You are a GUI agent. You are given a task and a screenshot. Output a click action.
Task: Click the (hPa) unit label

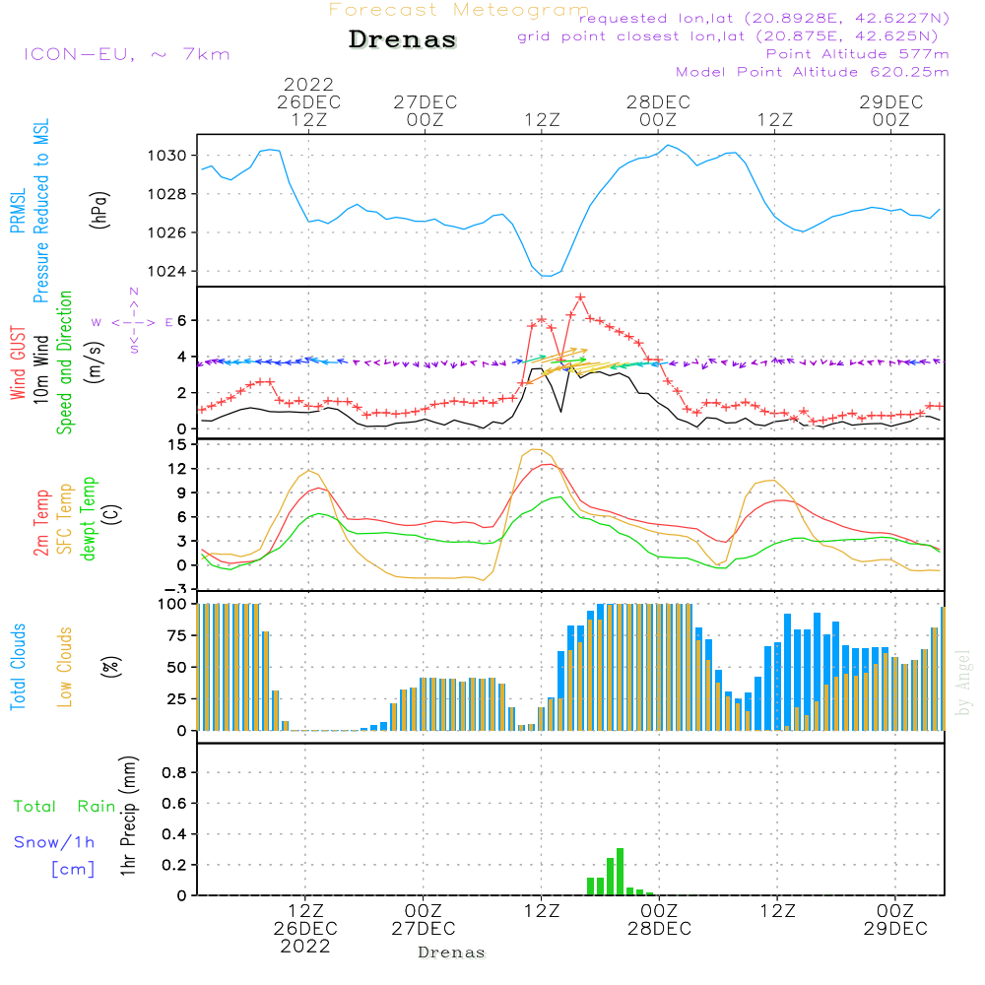99,210
